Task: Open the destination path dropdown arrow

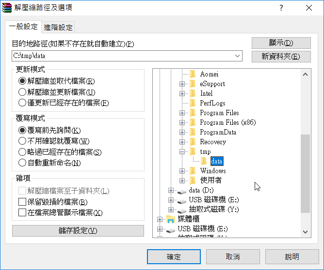Action: [237, 56]
